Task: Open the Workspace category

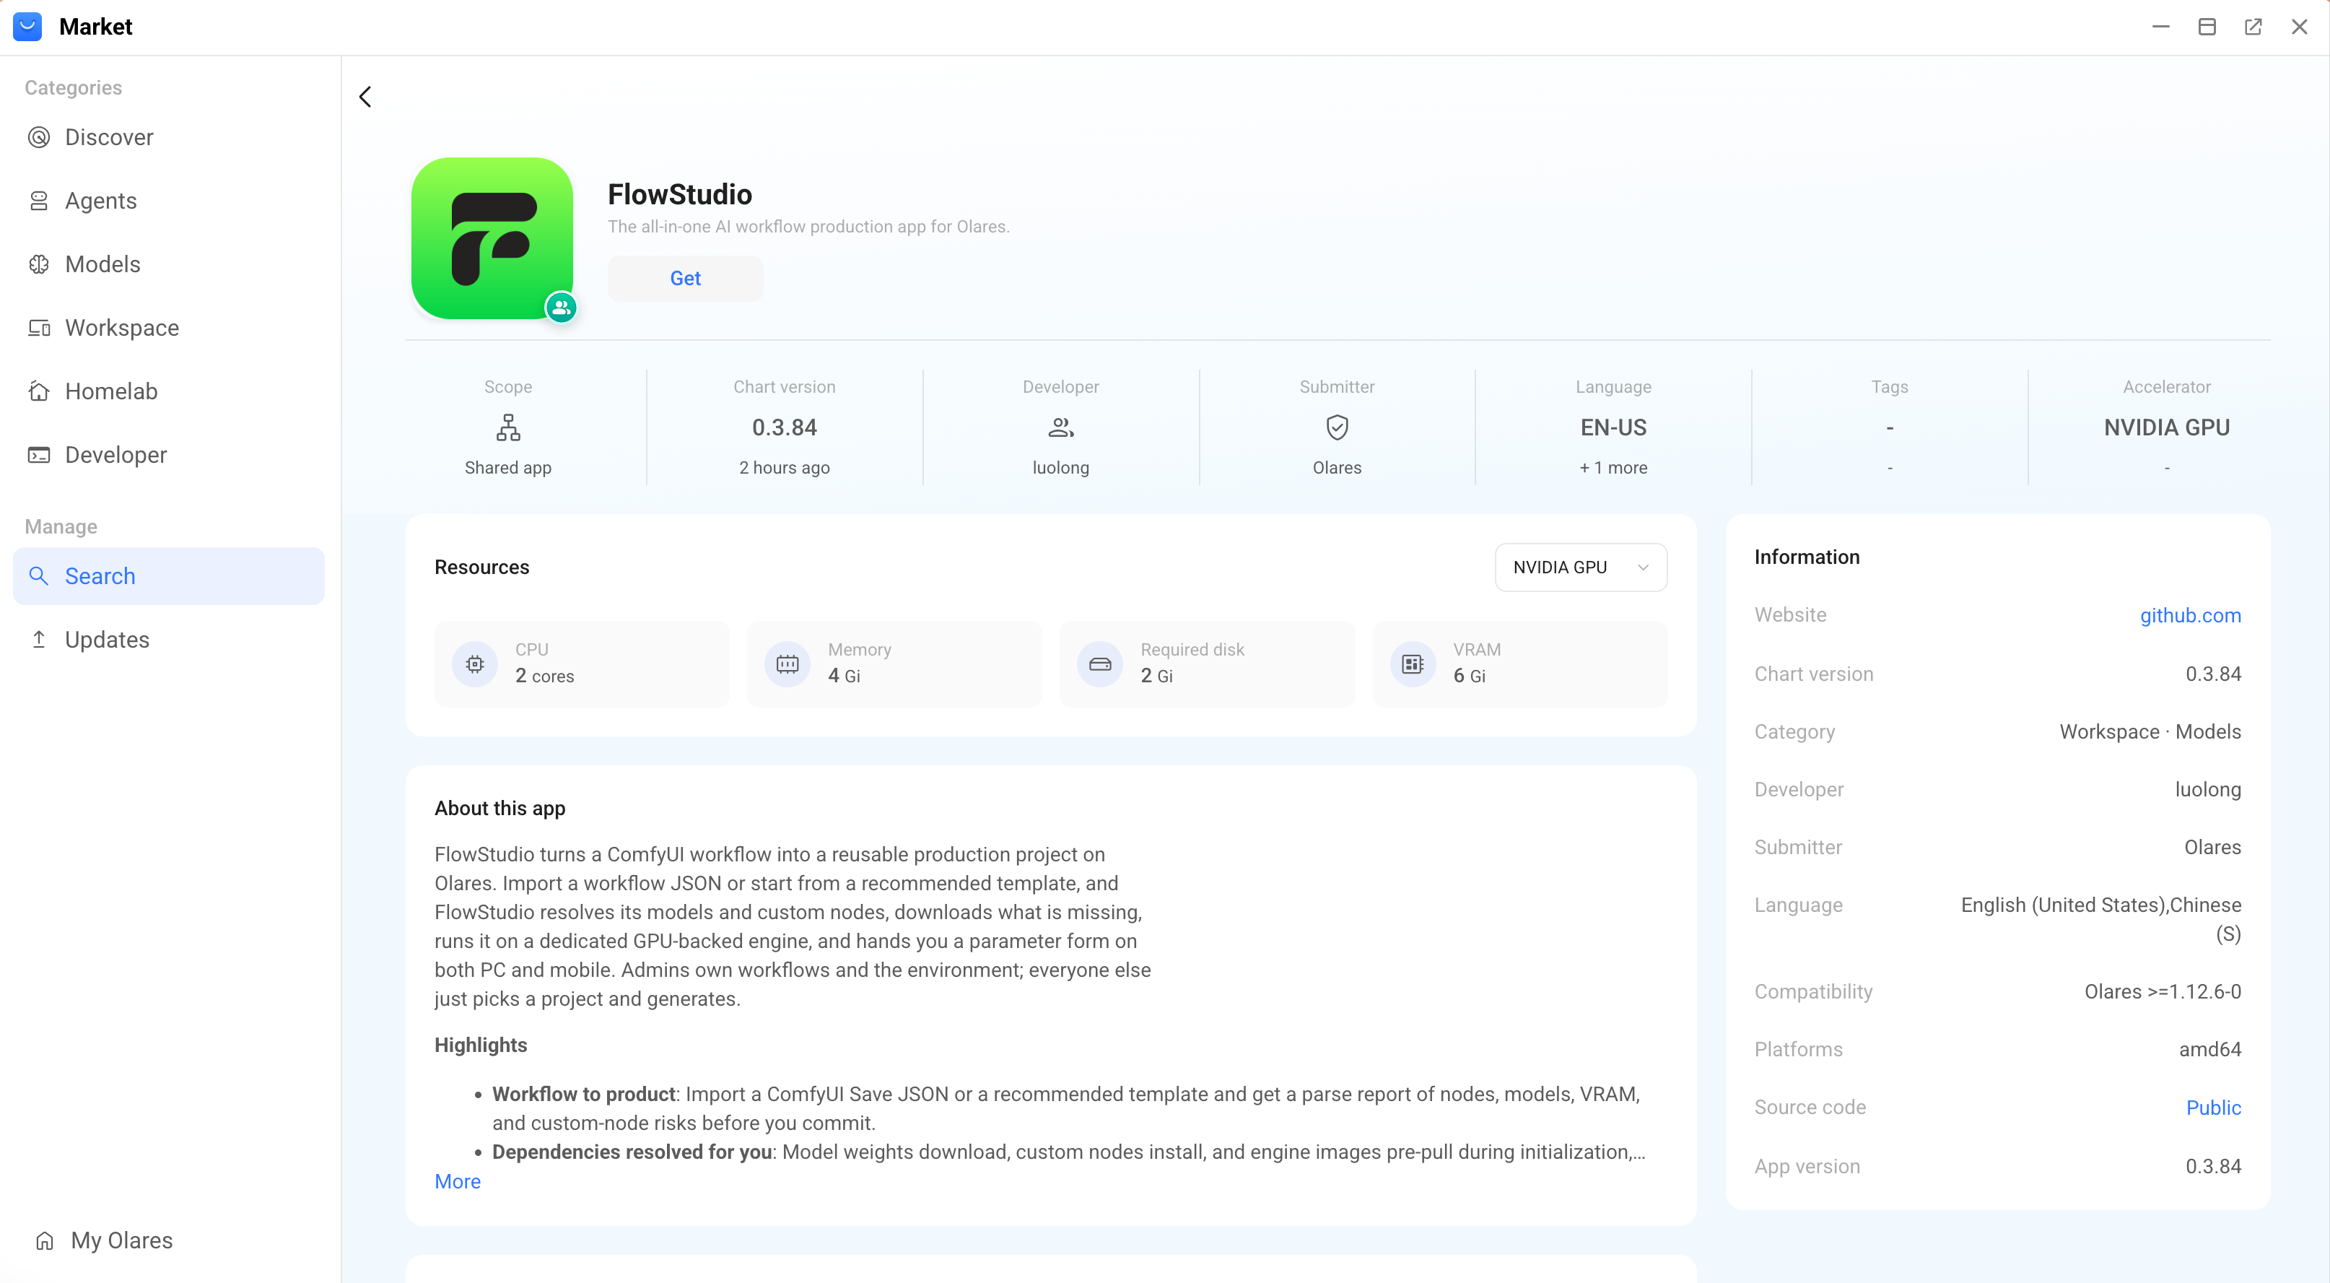Action: (169, 328)
